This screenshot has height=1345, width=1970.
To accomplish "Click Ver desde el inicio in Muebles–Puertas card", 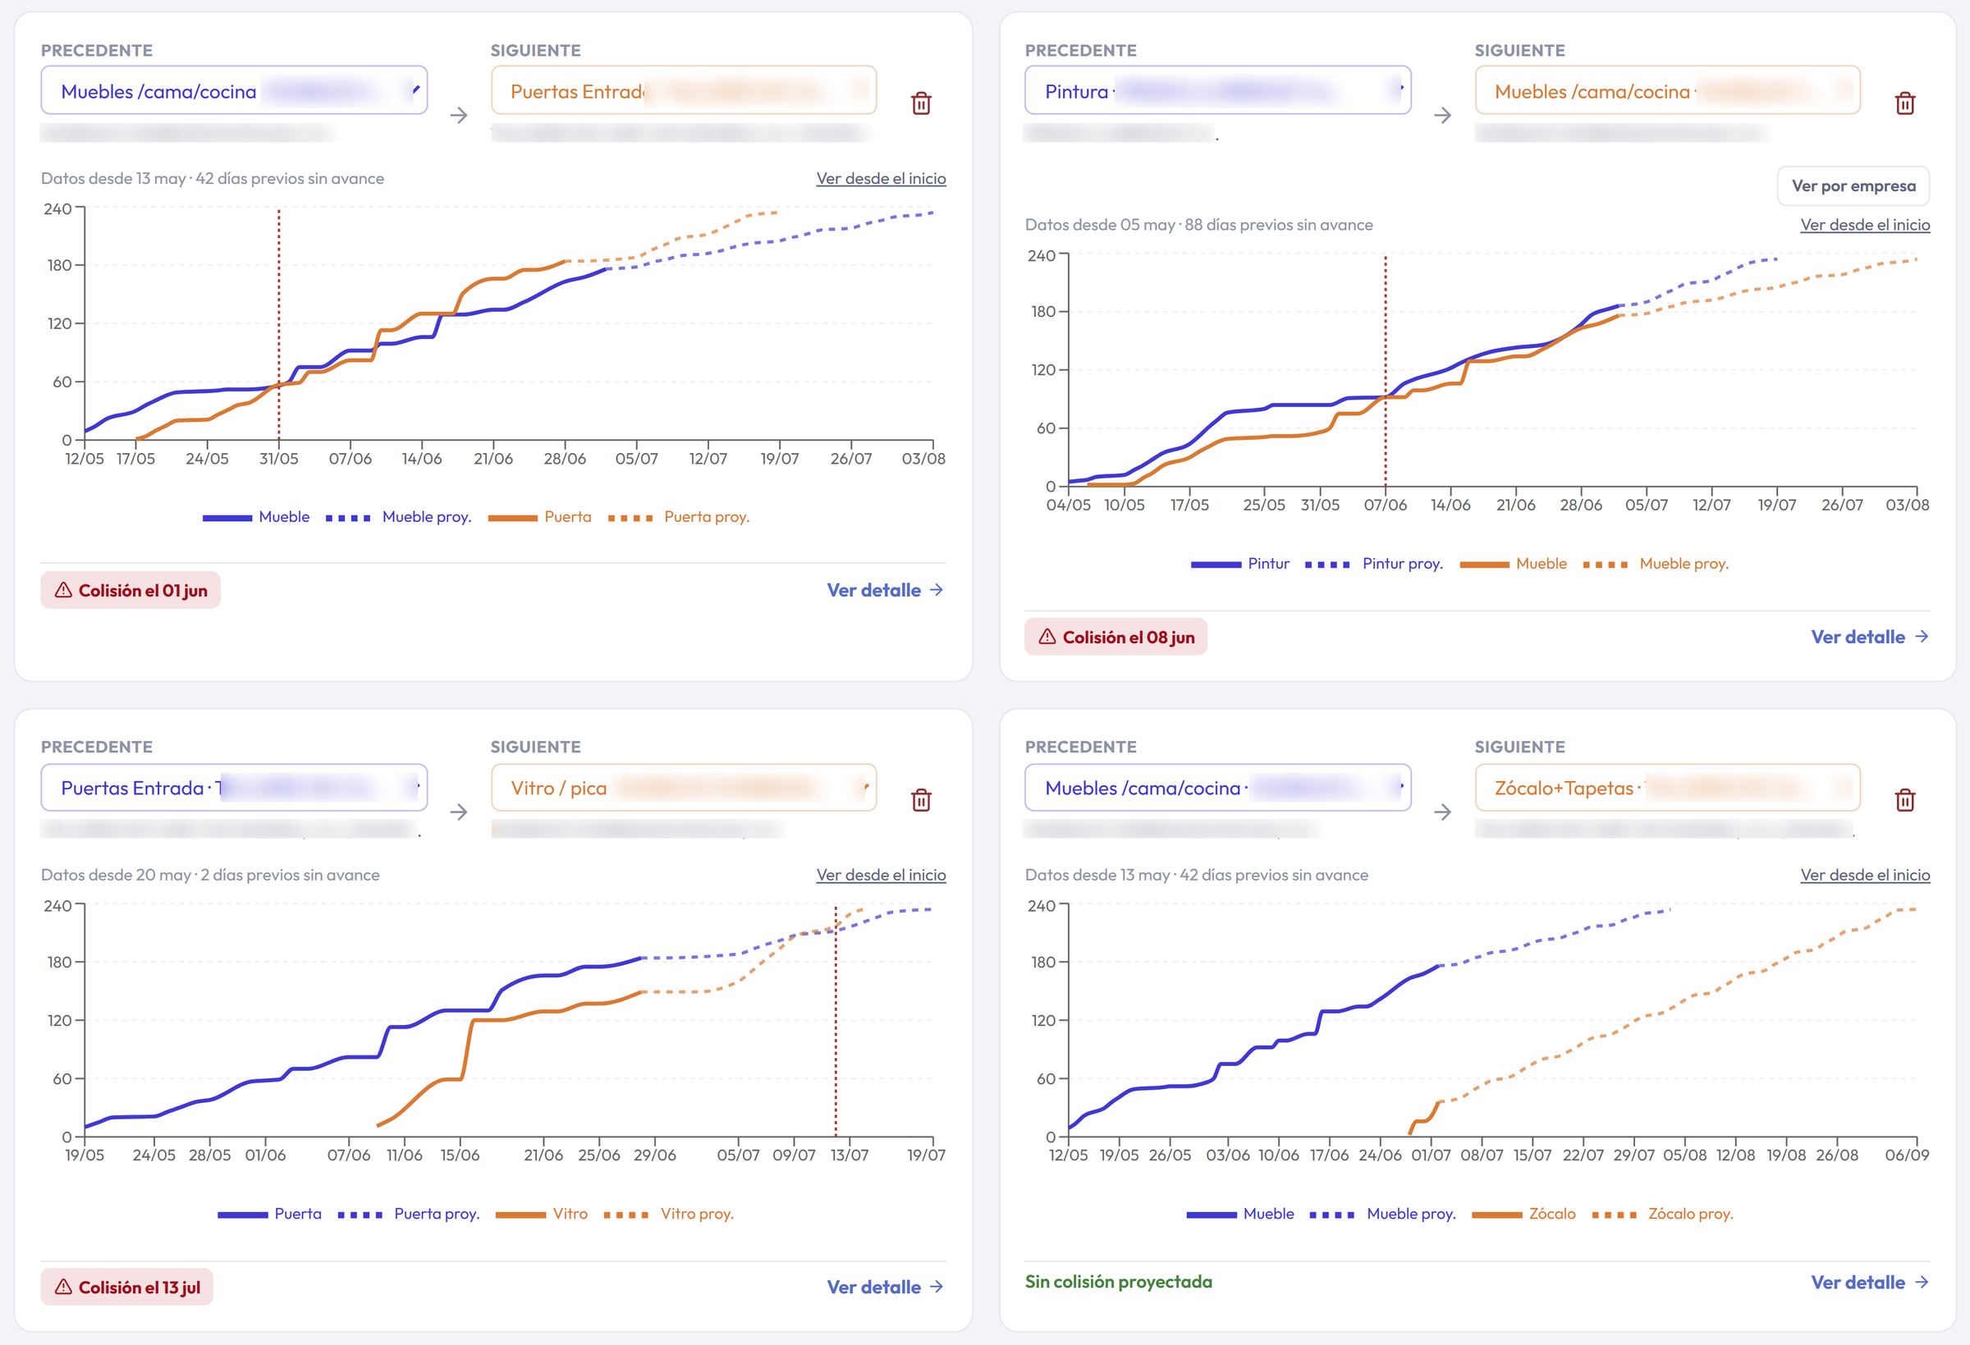I will pos(881,178).
